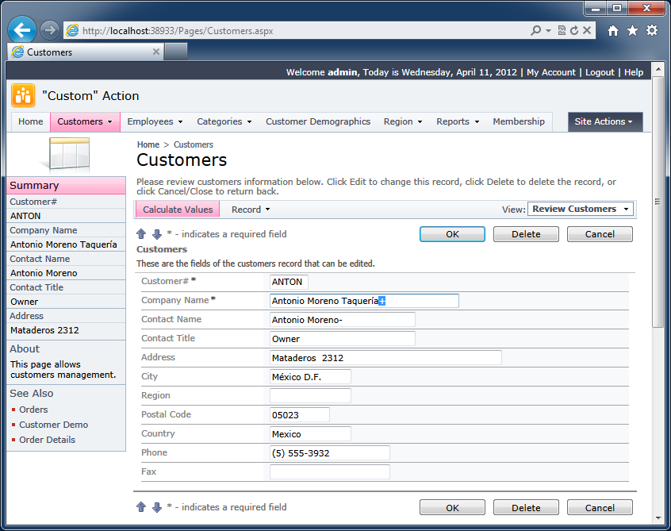Click the scrollbar up arrow
The image size is (671, 531).
[x=658, y=69]
